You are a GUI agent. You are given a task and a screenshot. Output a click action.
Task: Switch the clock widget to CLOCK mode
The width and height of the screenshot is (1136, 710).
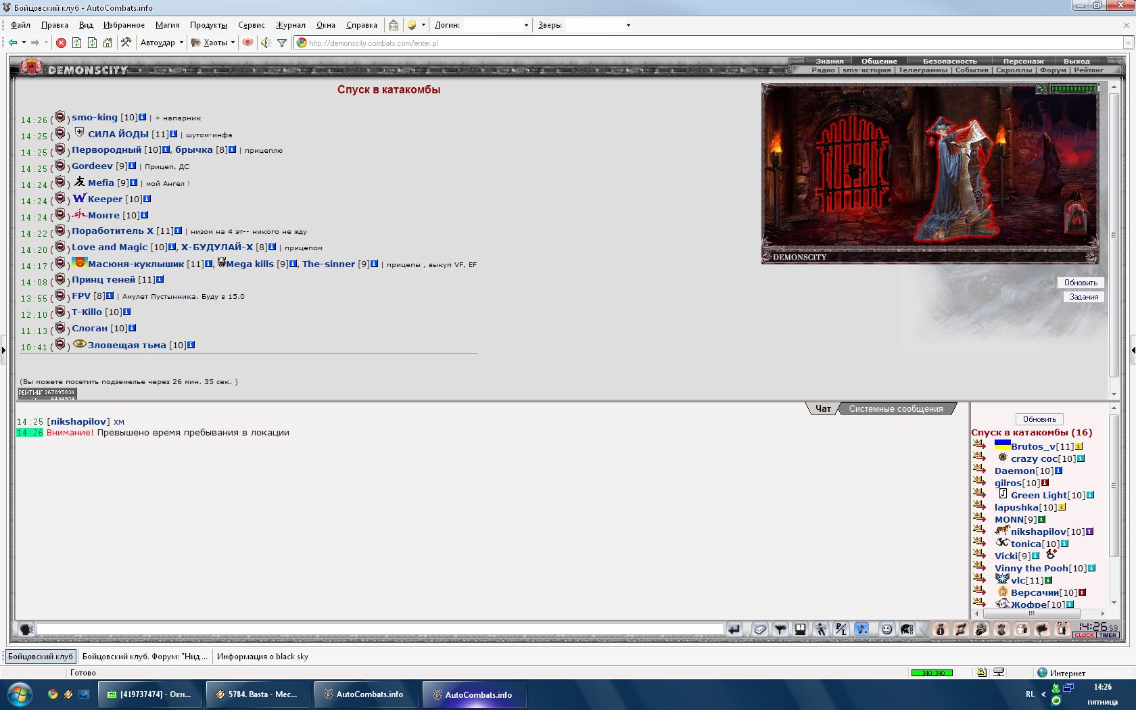click(1085, 635)
